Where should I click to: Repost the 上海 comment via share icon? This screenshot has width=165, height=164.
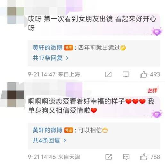coord(108,74)
